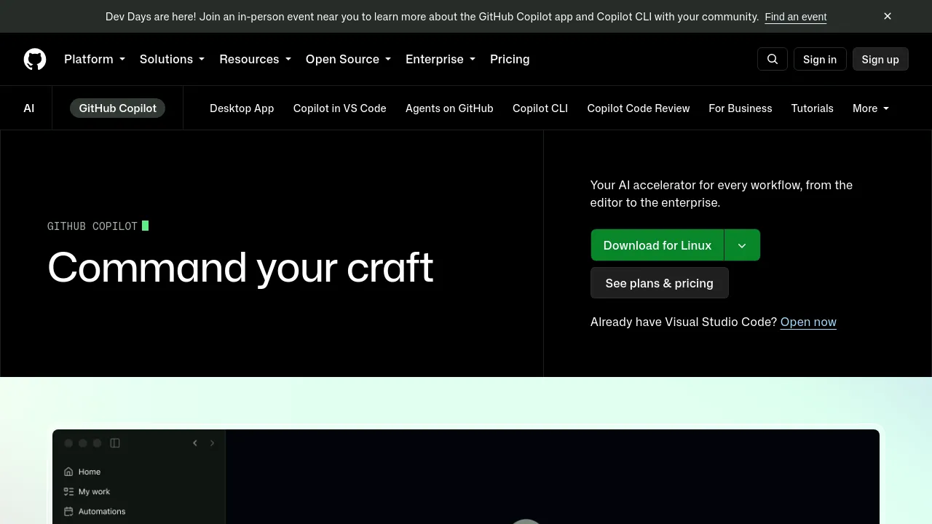Expand the Platform menu

95,59
